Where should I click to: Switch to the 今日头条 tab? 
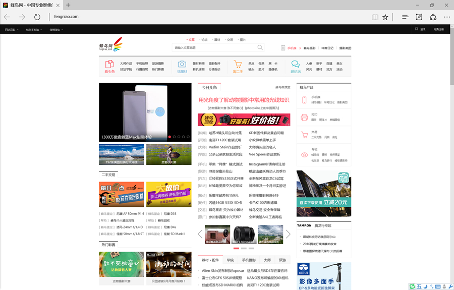point(209,87)
